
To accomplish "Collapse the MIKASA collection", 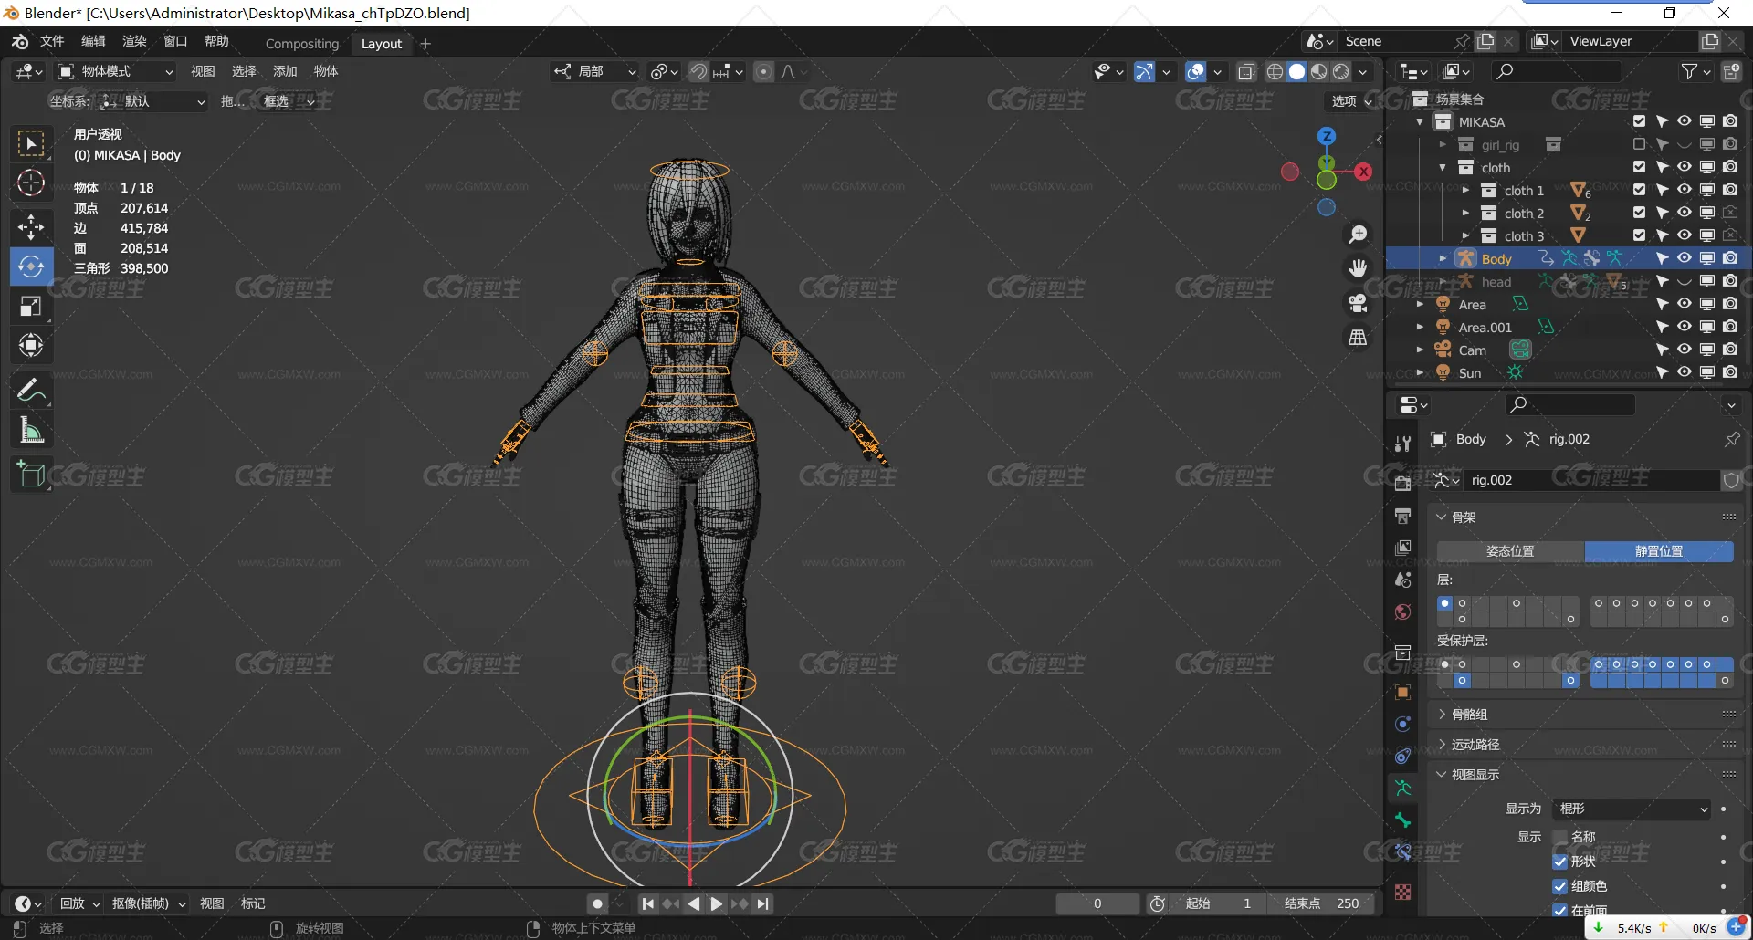I will point(1420,122).
